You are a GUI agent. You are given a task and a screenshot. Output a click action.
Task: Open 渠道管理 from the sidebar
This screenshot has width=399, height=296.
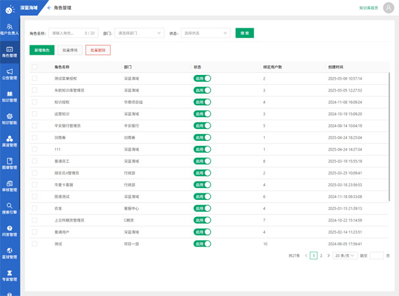[x=9, y=141]
